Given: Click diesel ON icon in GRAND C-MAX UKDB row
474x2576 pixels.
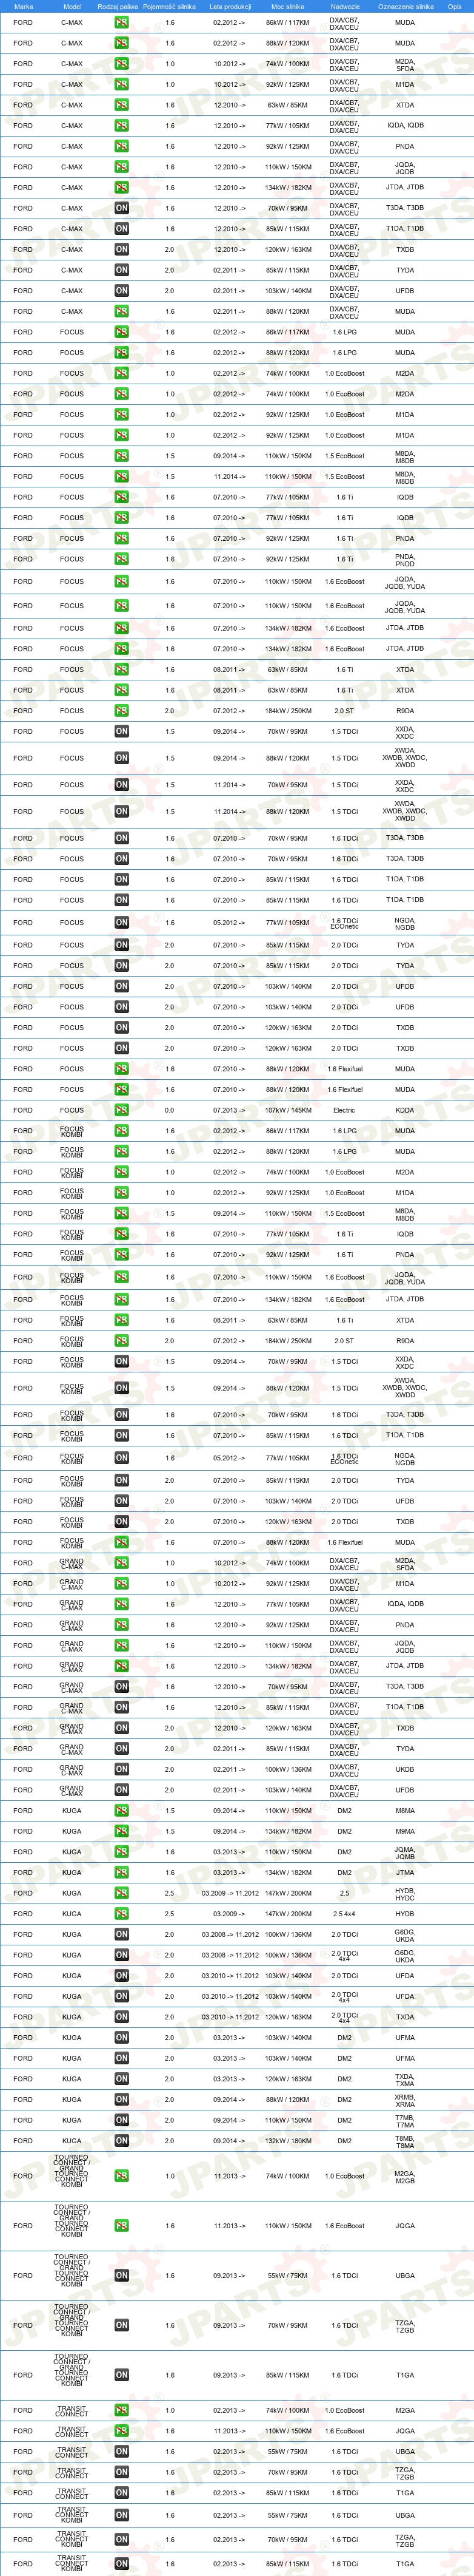Looking at the screenshot, I should click(x=121, y=1769).
